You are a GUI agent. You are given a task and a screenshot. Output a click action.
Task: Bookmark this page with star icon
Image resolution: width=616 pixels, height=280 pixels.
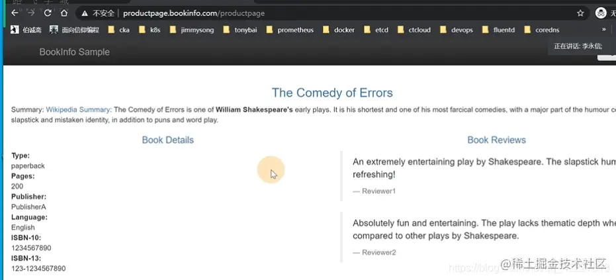tap(580, 13)
